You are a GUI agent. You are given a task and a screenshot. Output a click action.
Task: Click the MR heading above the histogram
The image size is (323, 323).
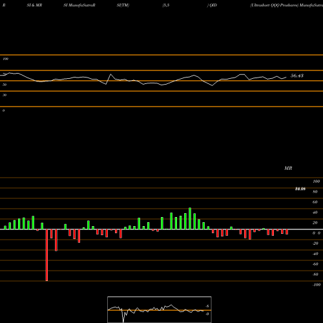(288, 168)
